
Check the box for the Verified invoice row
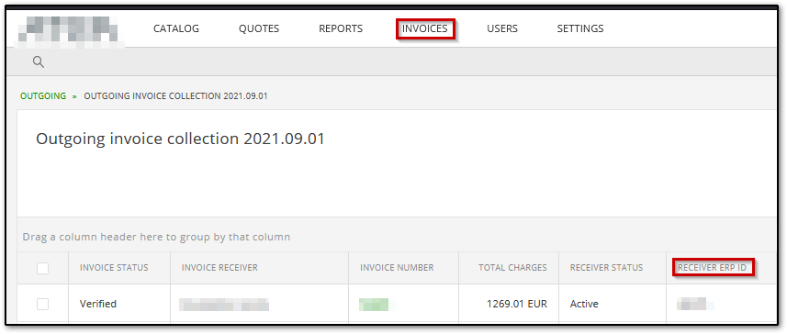point(42,304)
